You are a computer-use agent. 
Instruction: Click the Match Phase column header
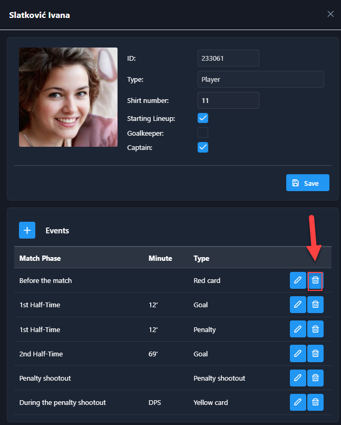[40, 258]
